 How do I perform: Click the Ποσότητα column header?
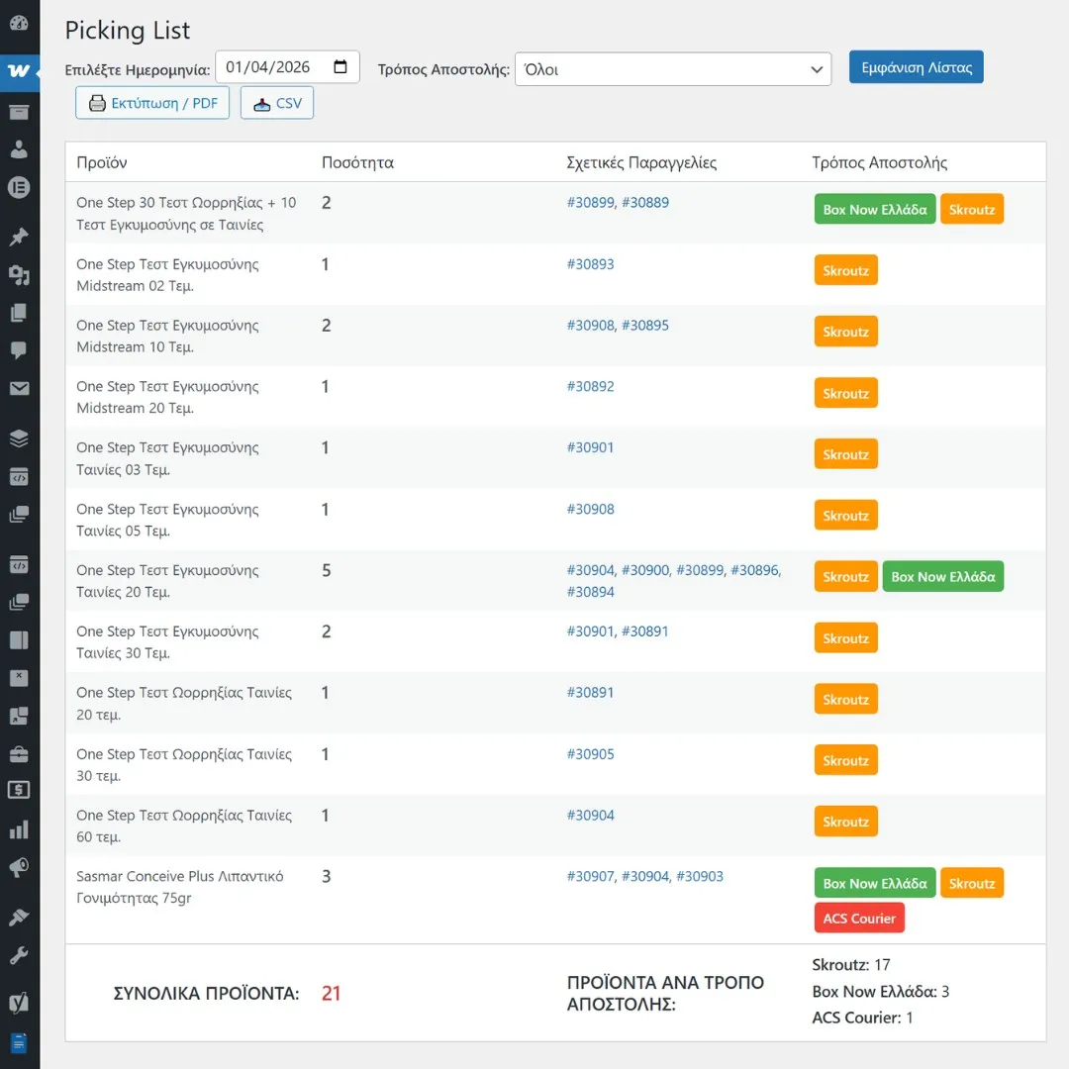pyautogui.click(x=358, y=162)
